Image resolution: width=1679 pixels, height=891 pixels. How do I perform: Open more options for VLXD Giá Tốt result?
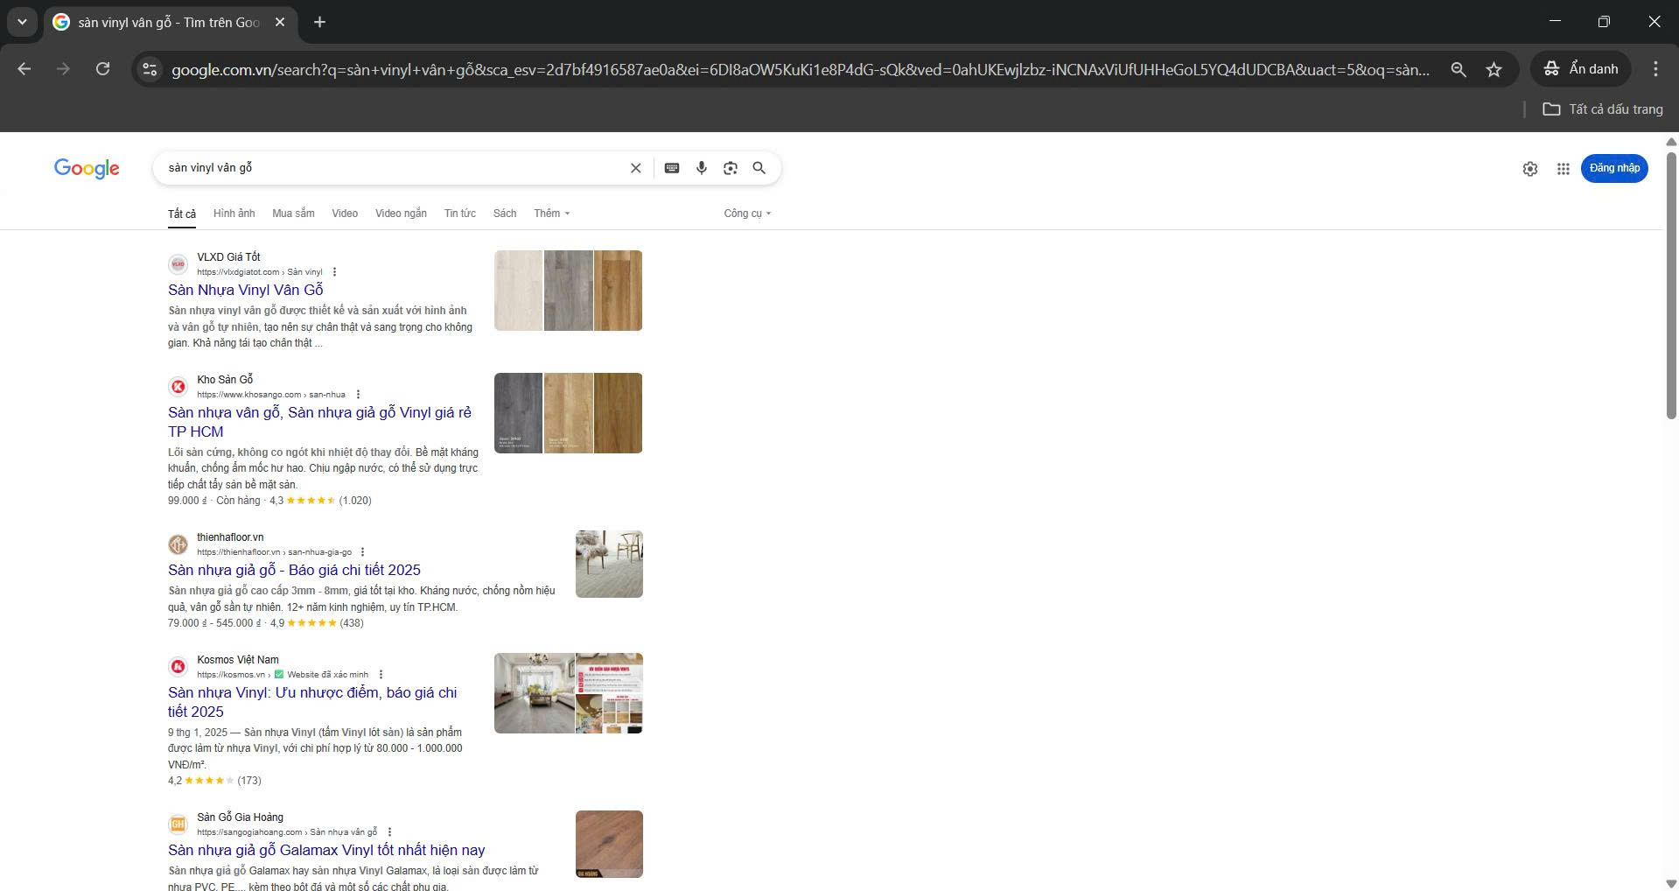[x=334, y=272]
